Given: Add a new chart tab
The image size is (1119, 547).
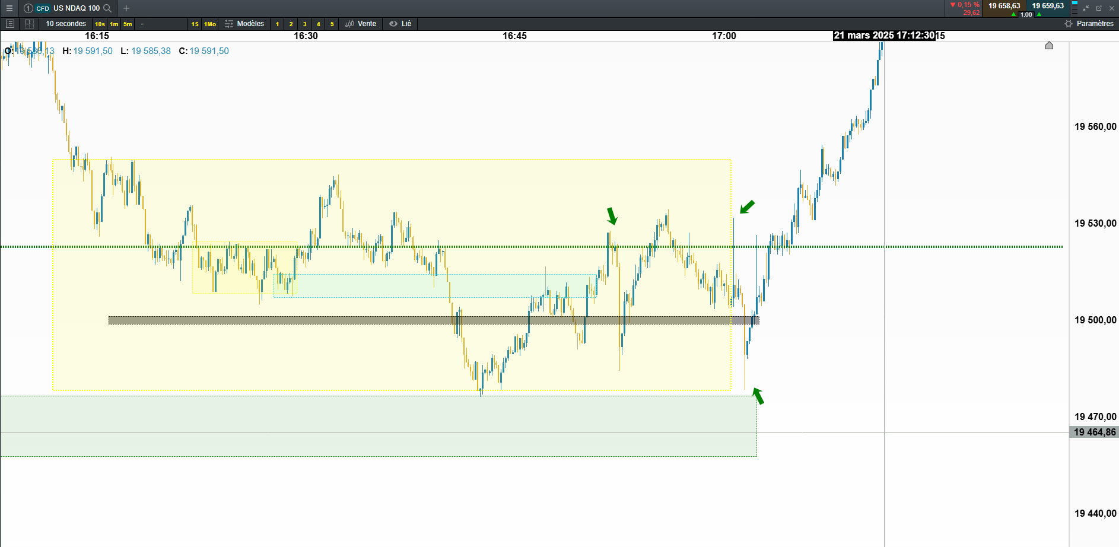Looking at the screenshot, I should [126, 8].
